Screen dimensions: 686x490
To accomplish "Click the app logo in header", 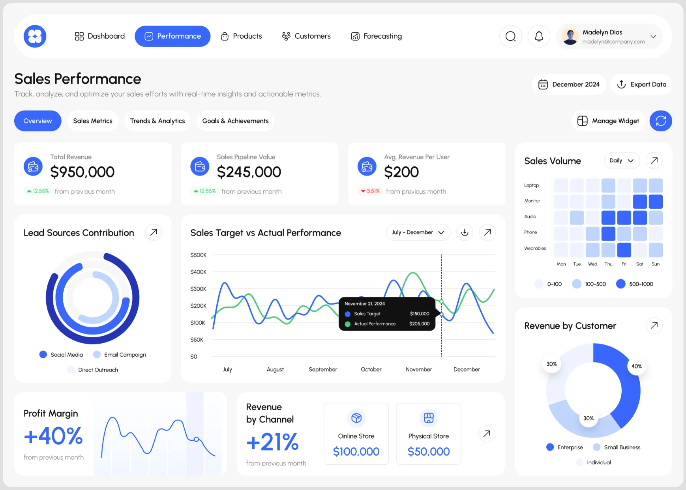I will [35, 36].
